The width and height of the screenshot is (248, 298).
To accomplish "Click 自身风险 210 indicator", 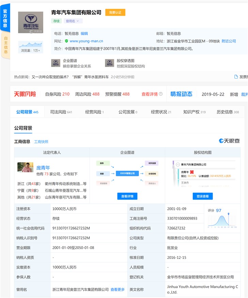I will pos(57,94).
